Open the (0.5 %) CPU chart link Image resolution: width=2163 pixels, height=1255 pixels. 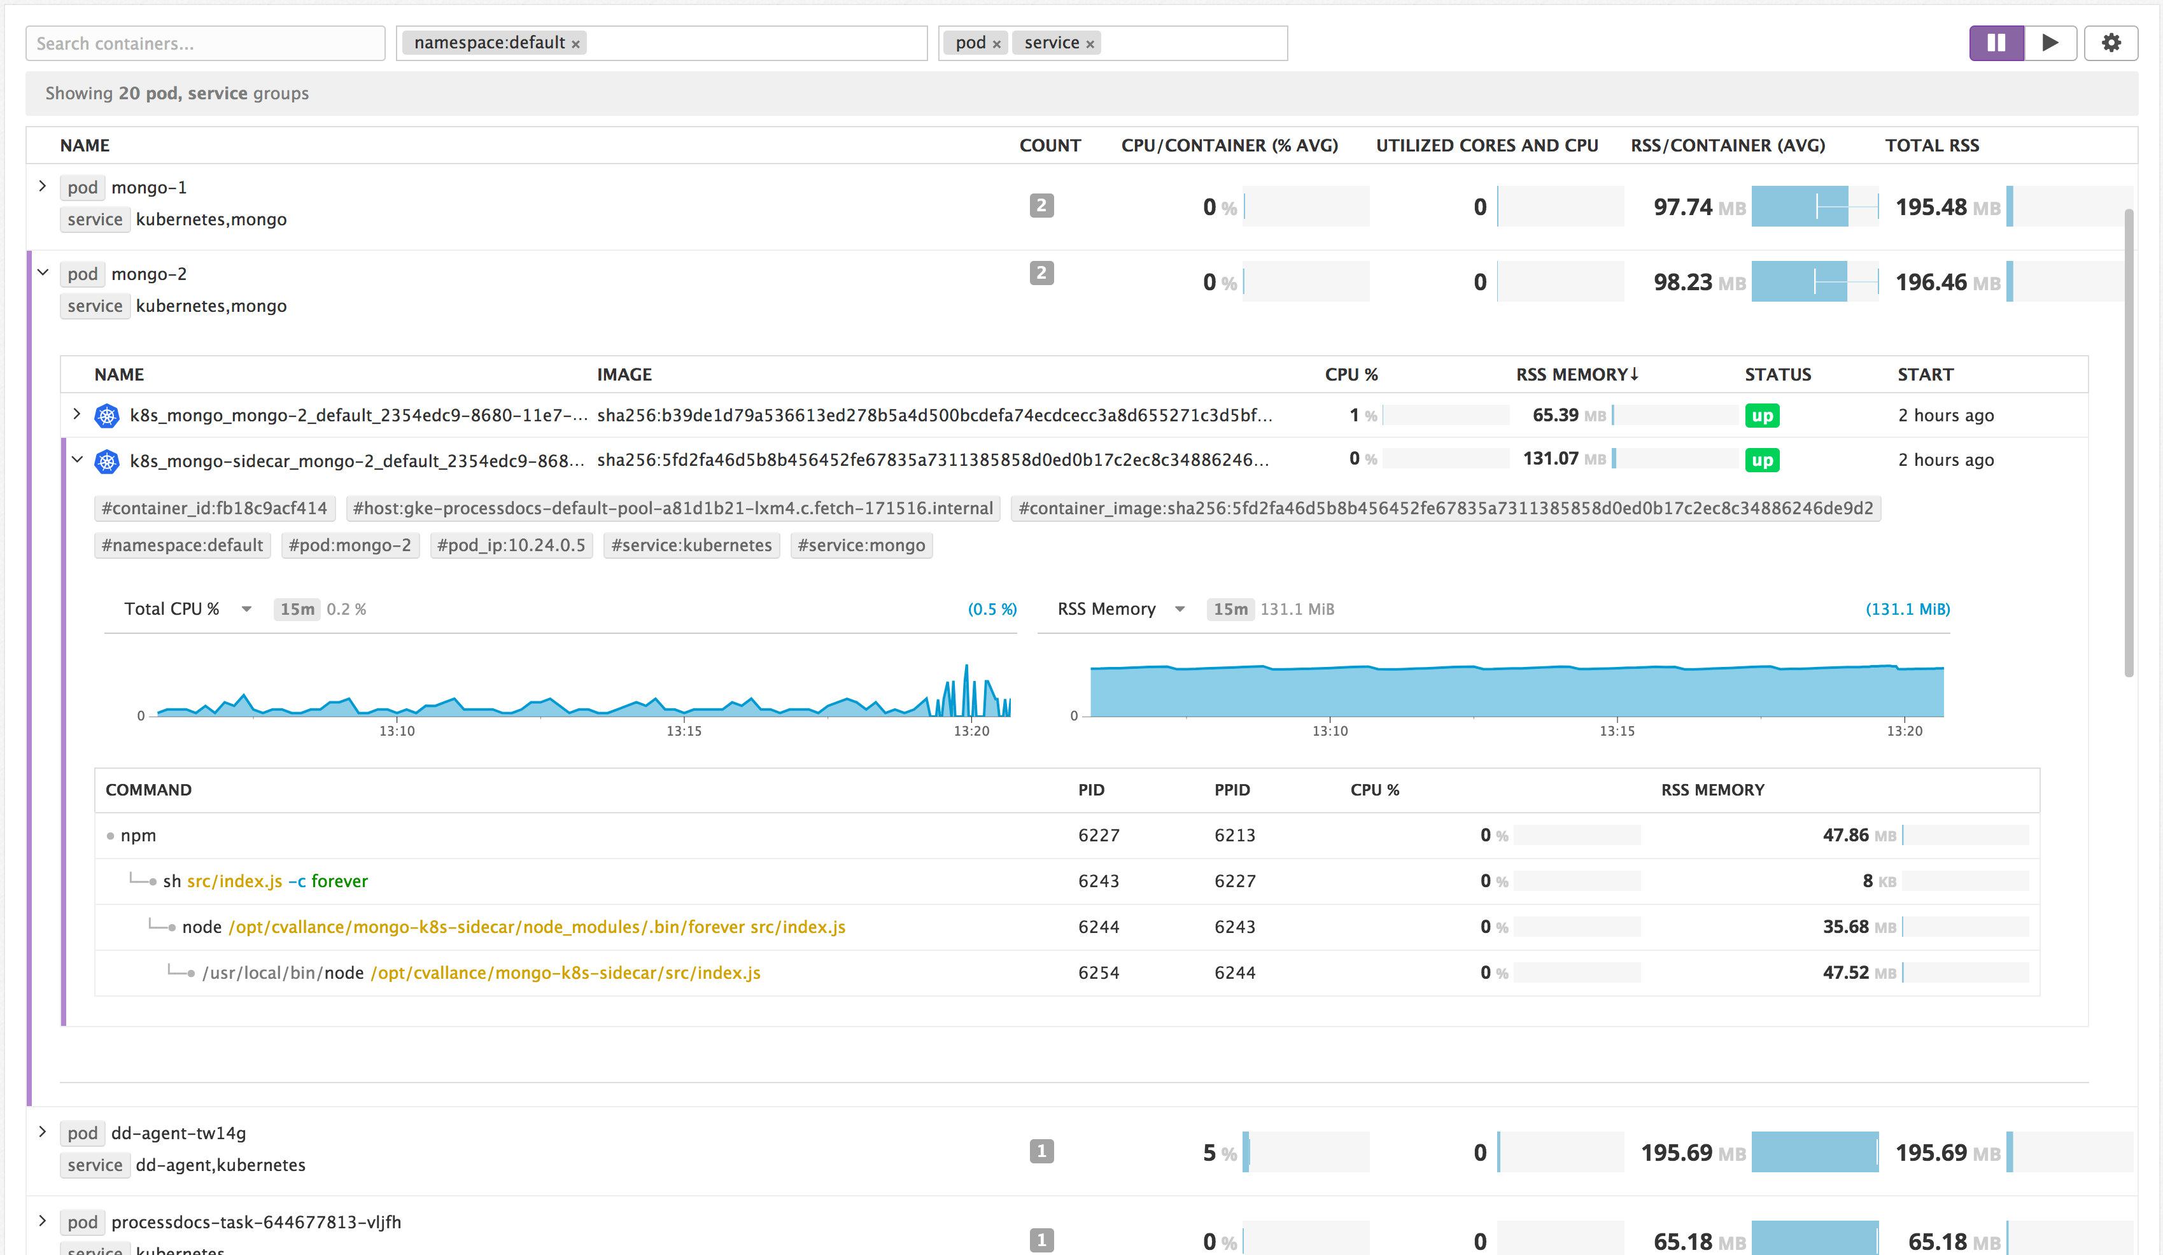pos(992,608)
